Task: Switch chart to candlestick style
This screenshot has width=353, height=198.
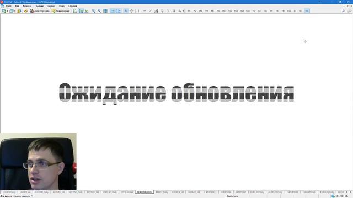Action: pyautogui.click(x=81, y=11)
